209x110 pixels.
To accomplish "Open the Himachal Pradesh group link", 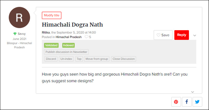I will pos(68,37).
